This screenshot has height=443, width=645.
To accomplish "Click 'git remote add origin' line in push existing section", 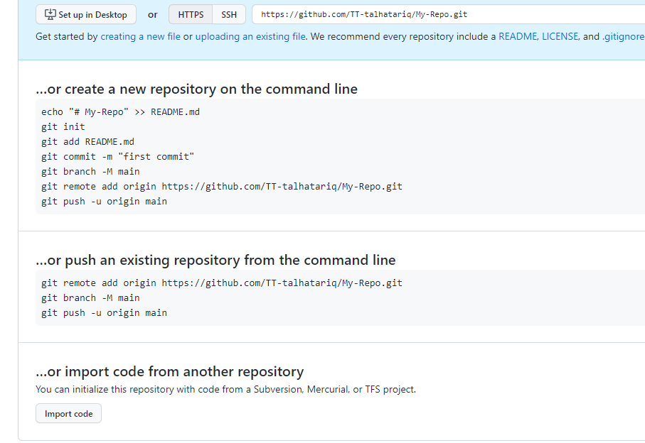I will tap(222, 283).
